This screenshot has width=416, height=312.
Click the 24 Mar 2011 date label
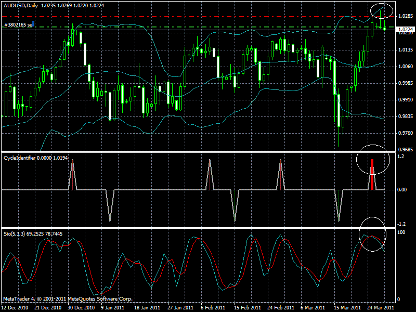[x=381, y=308]
